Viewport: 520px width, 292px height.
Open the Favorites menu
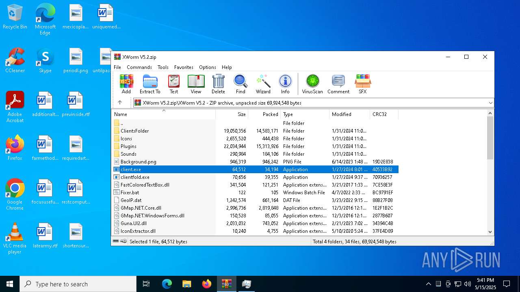[x=184, y=67]
